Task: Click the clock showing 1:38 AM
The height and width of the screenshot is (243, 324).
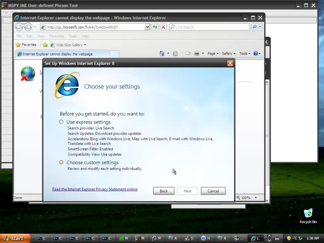Action: (x=312, y=238)
